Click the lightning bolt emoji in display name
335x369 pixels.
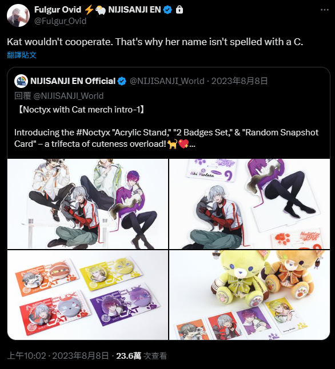coord(89,10)
